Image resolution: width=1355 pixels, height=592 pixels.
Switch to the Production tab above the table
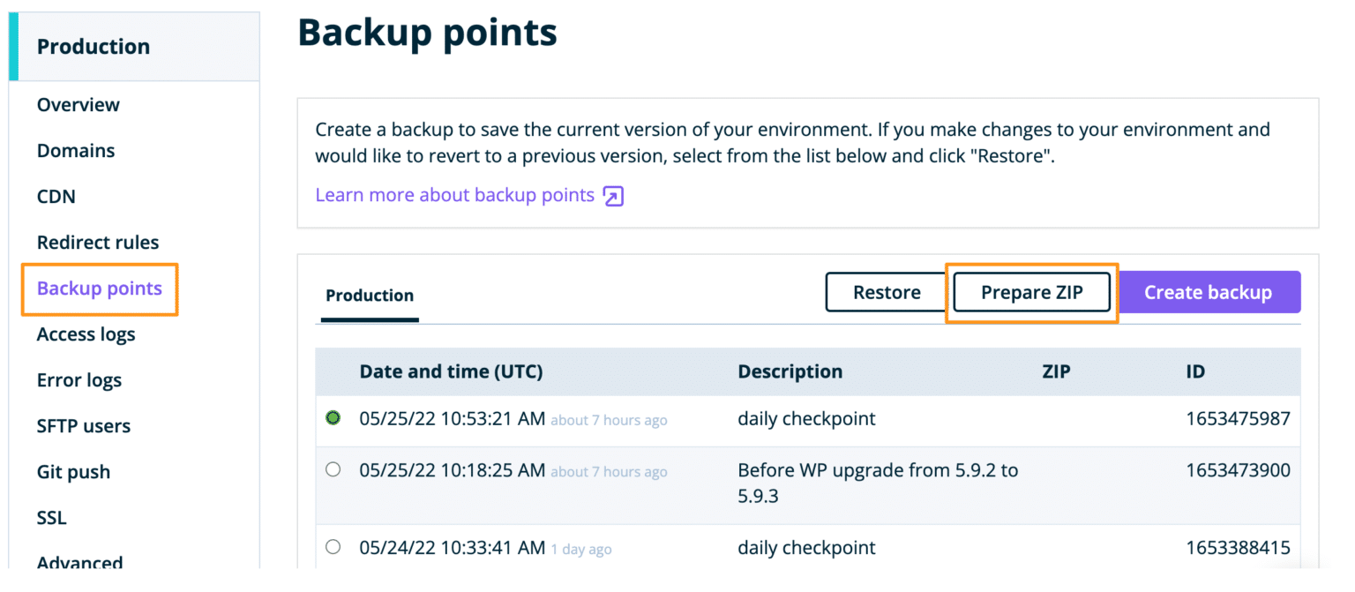point(369,296)
